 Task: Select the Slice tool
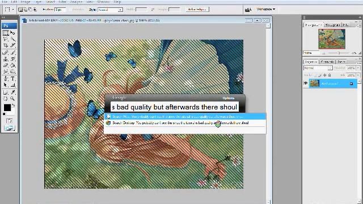12,45
